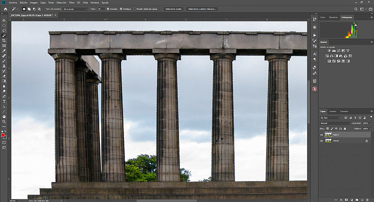The width and height of the screenshot is (374, 202).
Task: Select the Path Selection tool
Action: (x=4, y=106)
